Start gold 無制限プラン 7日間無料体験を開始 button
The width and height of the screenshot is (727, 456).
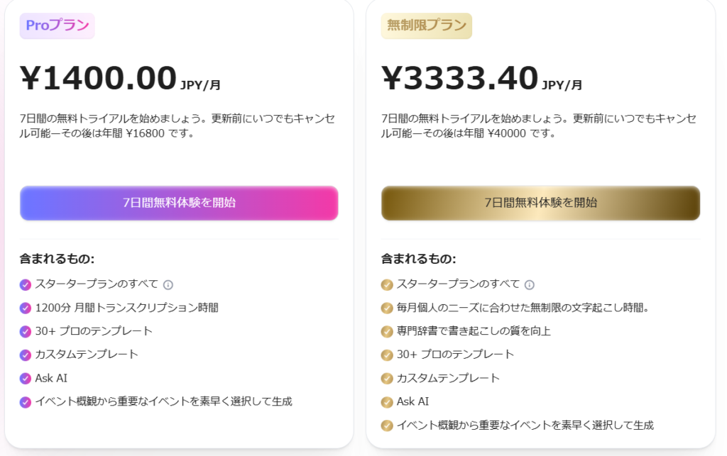tap(540, 203)
